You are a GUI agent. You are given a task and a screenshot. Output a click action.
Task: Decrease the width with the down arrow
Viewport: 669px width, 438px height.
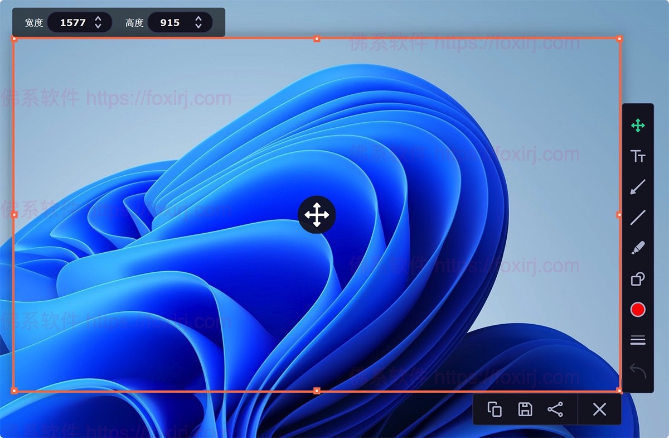point(98,27)
